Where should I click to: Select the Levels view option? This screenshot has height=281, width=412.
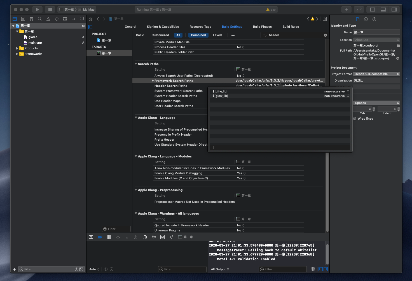tap(217, 35)
